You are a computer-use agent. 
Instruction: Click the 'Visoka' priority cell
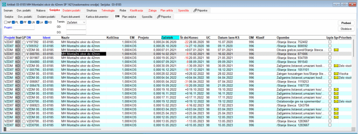click(x=344, y=74)
